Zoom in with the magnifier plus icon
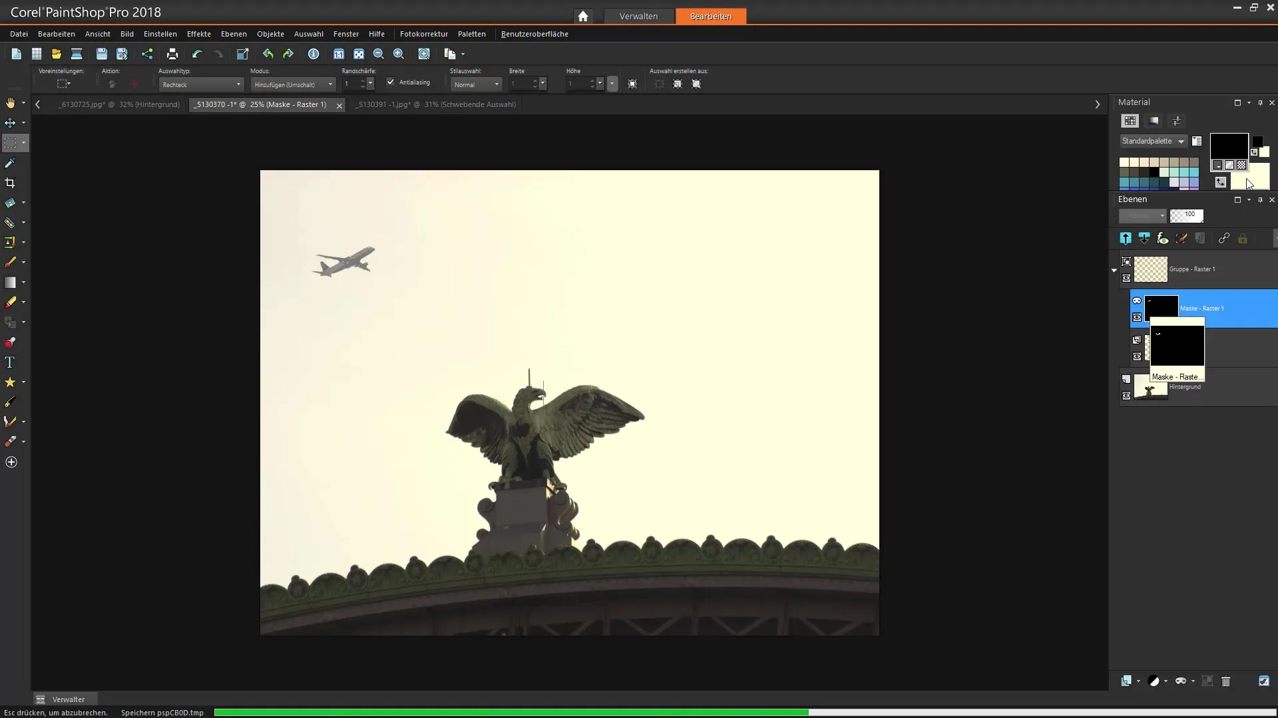Viewport: 1278px width, 718px height. click(399, 54)
